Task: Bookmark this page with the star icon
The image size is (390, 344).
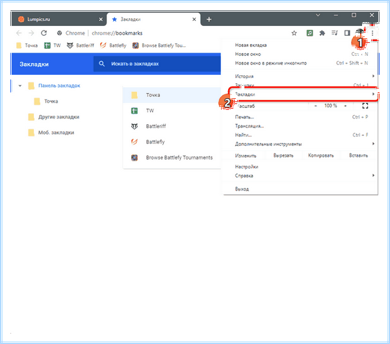Action: click(x=294, y=33)
